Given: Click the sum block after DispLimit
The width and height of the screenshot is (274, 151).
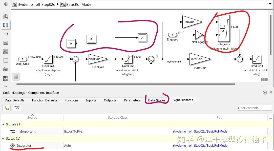Looking at the screenshot, I should point(75,59).
